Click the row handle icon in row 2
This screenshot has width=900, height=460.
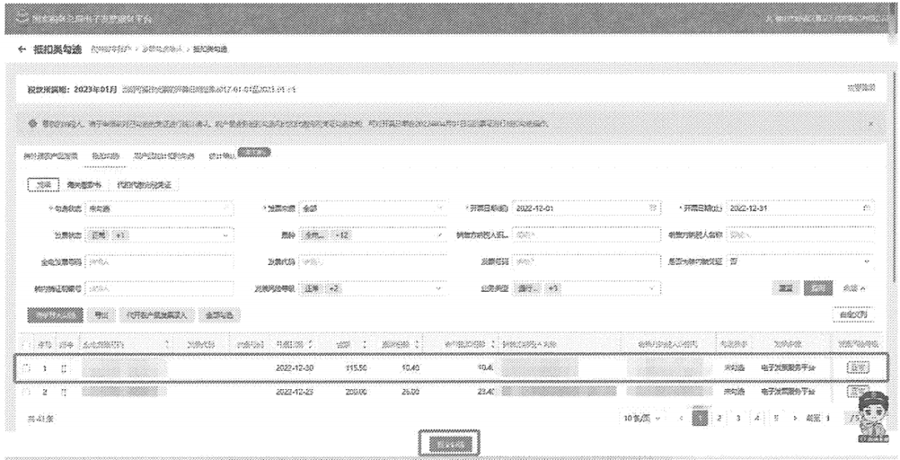63,392
